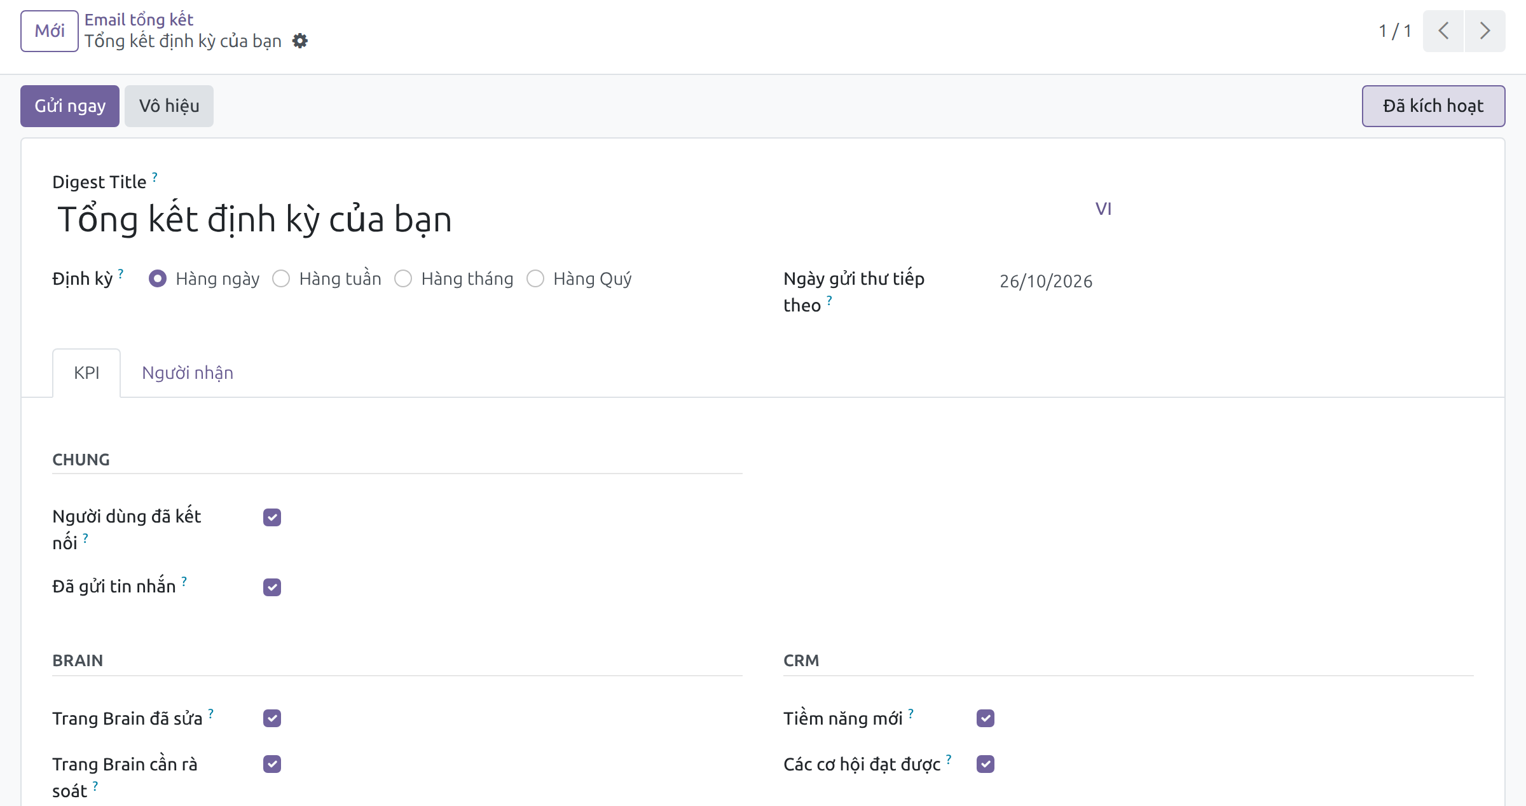Open help tooltip for Các cơ hội đạt được
Viewport: 1526px width, 806px height.
949,760
